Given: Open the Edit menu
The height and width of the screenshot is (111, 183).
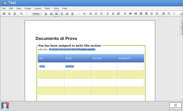Looking at the screenshot, I should tap(11, 9).
